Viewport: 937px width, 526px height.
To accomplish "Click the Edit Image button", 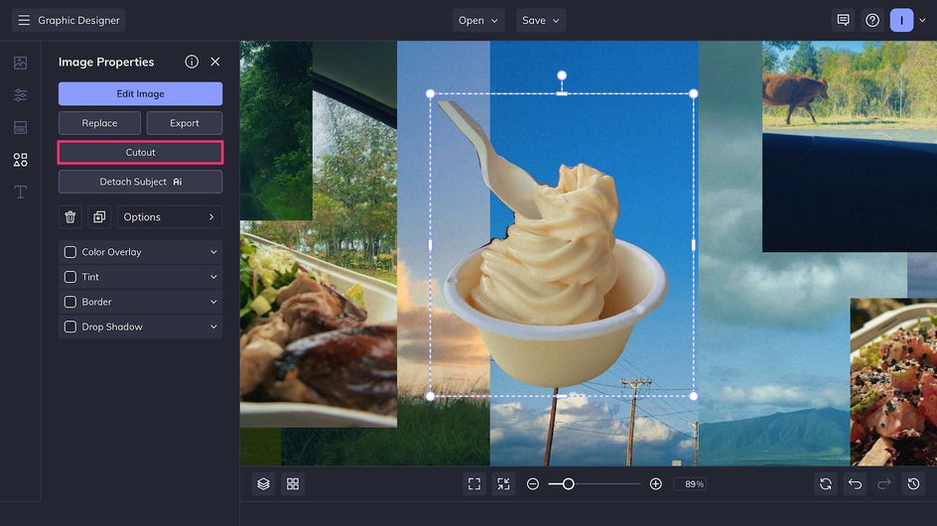I will (140, 93).
